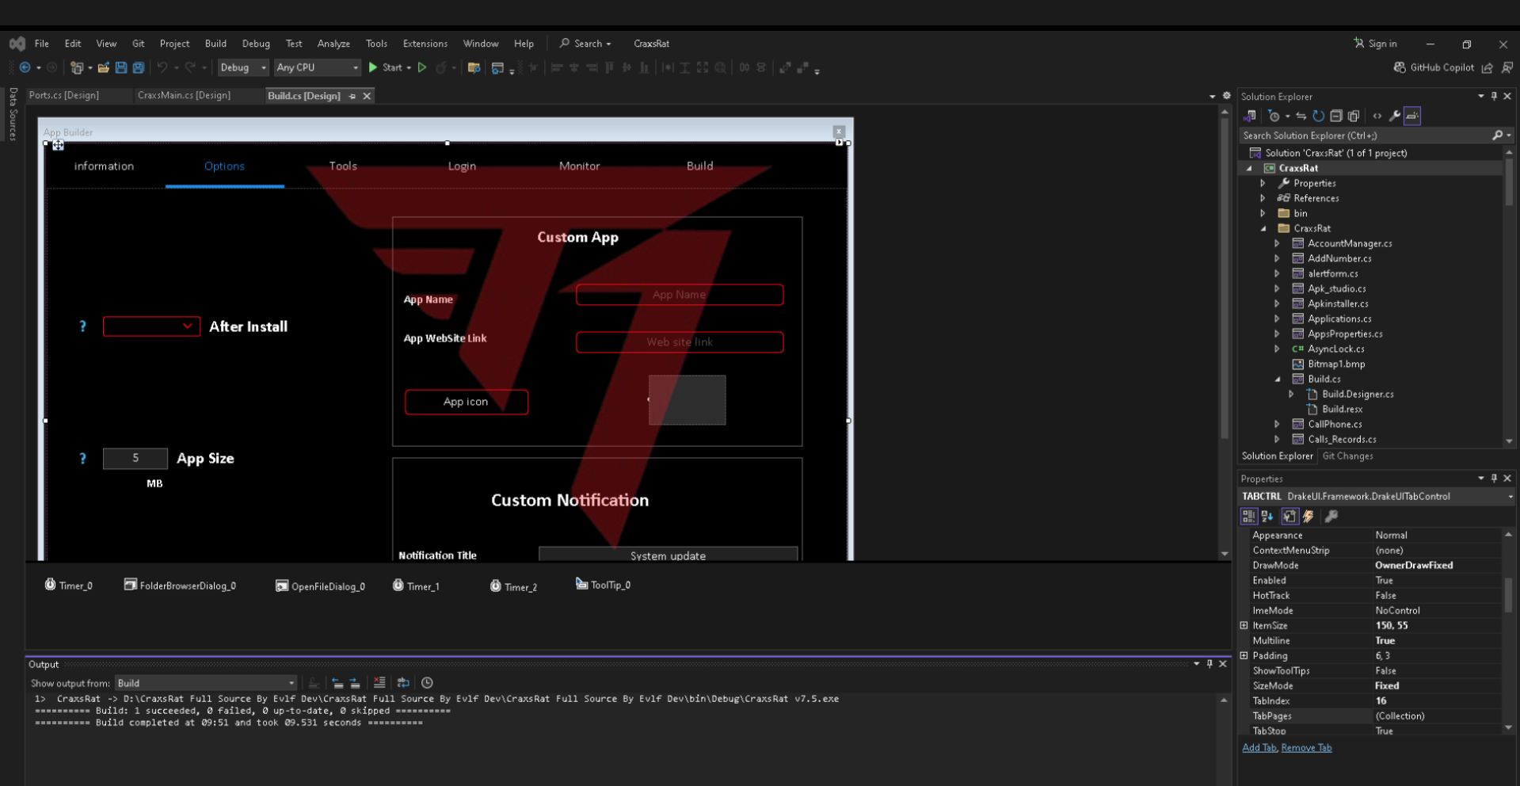Select the Timer_0 component in the tray

pyautogui.click(x=69, y=586)
